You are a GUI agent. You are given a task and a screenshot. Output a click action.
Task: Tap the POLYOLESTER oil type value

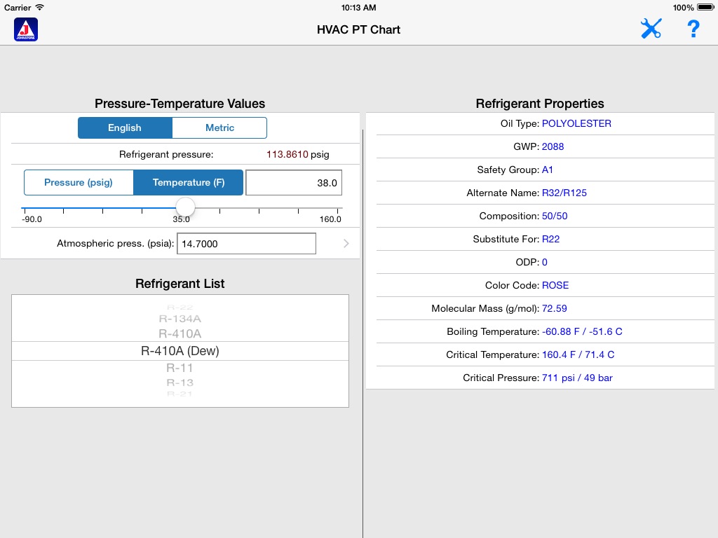[x=576, y=123]
